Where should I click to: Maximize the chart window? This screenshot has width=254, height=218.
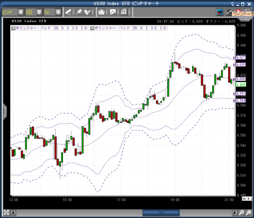[x=243, y=4]
